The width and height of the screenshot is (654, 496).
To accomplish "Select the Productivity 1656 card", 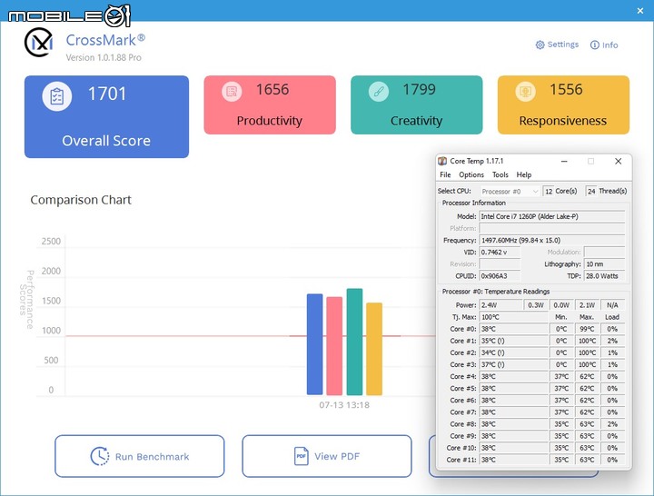I will (270, 105).
